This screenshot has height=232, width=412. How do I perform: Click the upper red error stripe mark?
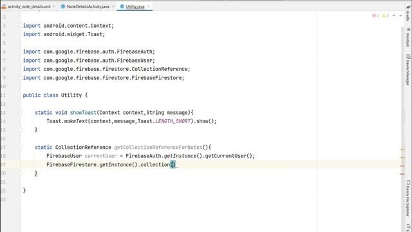(x=402, y=166)
